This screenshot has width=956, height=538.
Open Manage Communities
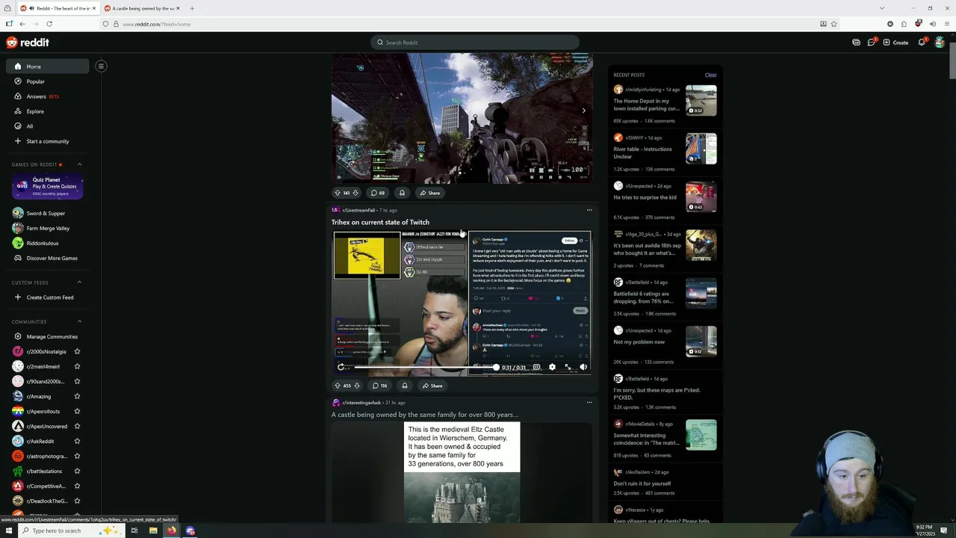[47, 336]
